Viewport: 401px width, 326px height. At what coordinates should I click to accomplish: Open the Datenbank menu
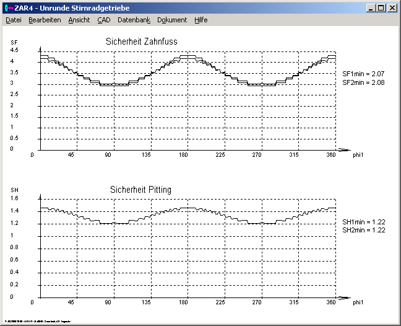tap(134, 20)
